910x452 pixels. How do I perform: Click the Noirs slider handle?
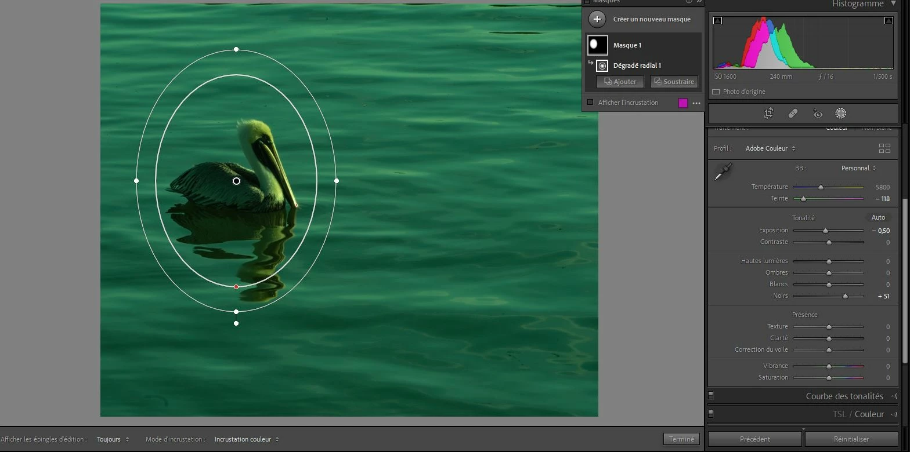pos(845,296)
